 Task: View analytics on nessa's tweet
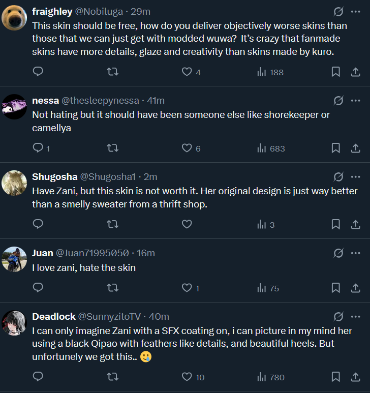point(271,148)
